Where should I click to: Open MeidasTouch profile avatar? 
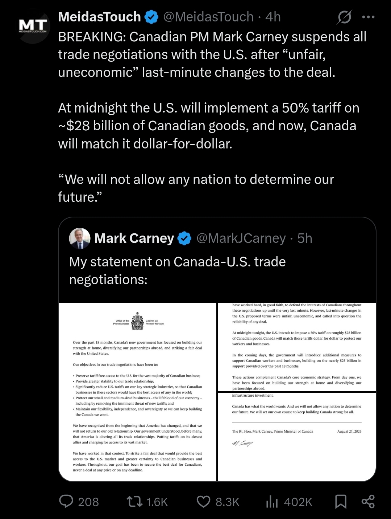click(x=33, y=28)
